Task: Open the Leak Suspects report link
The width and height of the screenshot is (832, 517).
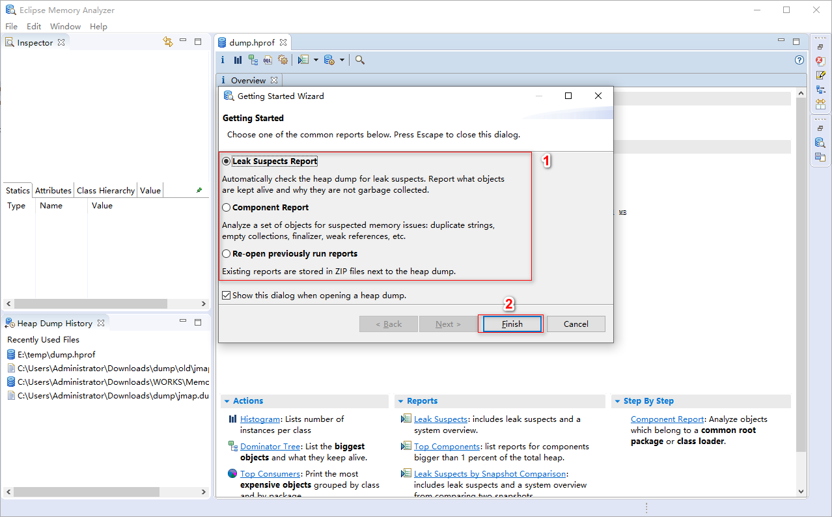Action: pos(441,419)
